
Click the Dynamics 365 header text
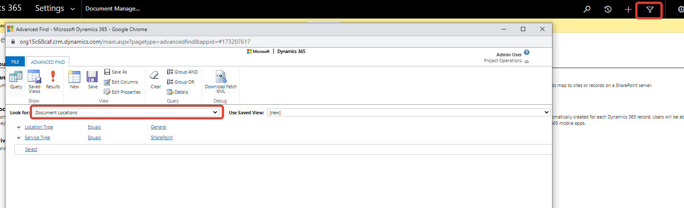coord(291,51)
